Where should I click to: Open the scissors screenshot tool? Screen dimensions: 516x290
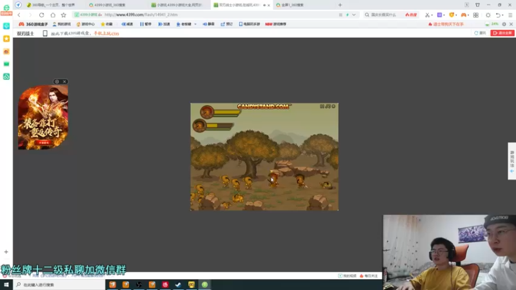pos(427,15)
